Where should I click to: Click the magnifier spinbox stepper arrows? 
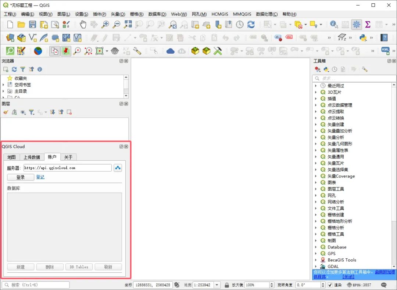point(272,285)
